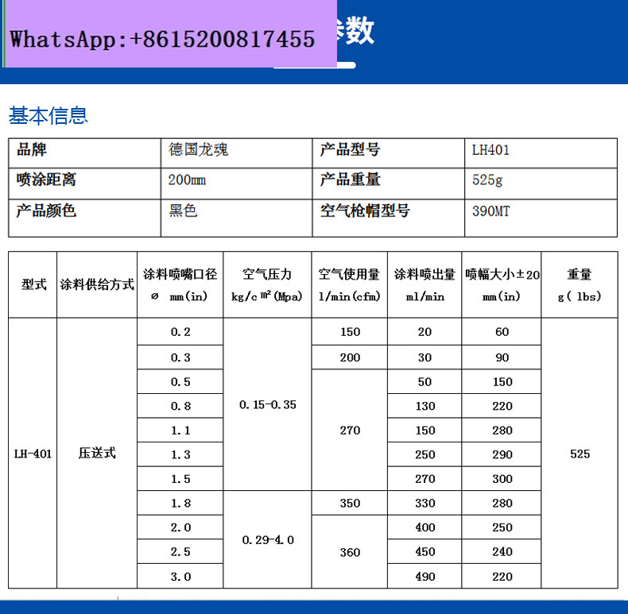Select the weight cell 525 in the spec table
This screenshot has height=614, width=628.
(x=580, y=454)
